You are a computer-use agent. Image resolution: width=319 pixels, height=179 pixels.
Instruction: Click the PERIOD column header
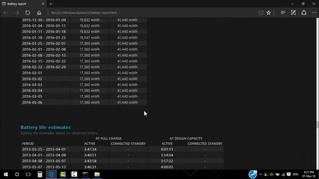pyautogui.click(x=28, y=144)
